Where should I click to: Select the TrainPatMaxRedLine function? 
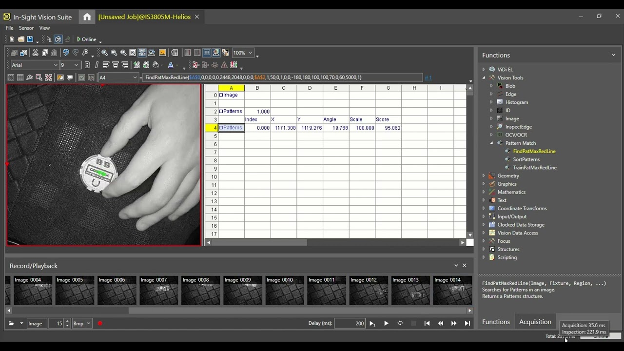pyautogui.click(x=534, y=168)
